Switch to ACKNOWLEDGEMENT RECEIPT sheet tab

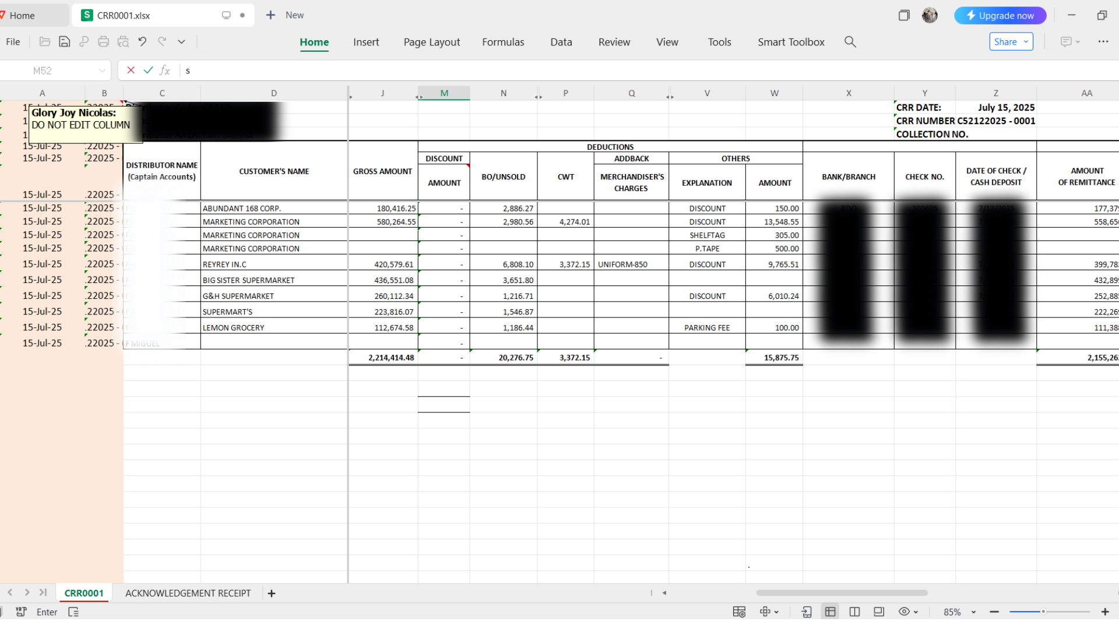(188, 593)
